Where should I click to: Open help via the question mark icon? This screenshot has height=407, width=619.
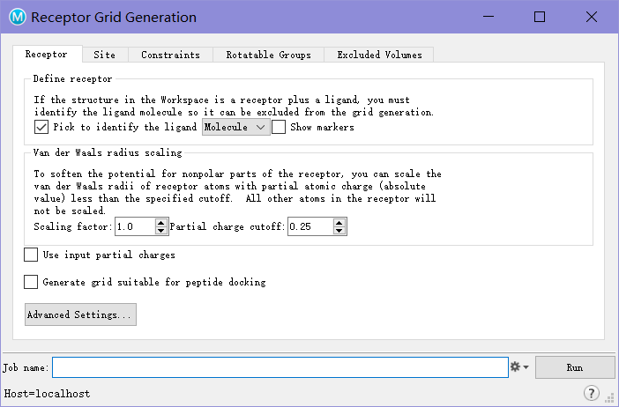point(591,393)
